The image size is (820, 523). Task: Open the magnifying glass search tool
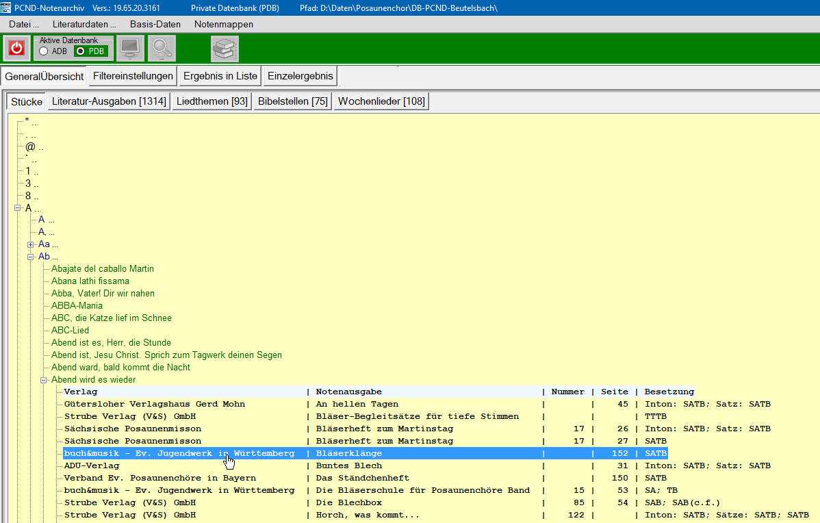pos(162,49)
